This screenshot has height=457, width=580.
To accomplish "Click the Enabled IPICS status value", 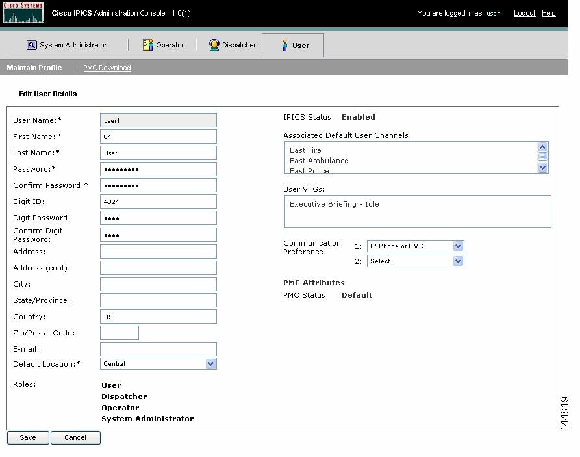I will click(359, 117).
